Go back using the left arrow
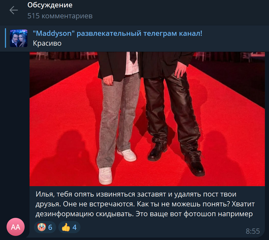The width and height of the screenshot is (269, 240). tap(14, 10)
